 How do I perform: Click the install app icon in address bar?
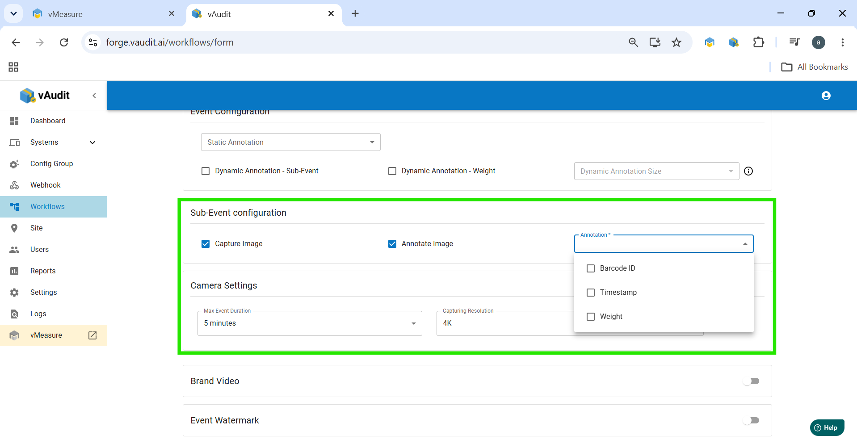tap(655, 42)
